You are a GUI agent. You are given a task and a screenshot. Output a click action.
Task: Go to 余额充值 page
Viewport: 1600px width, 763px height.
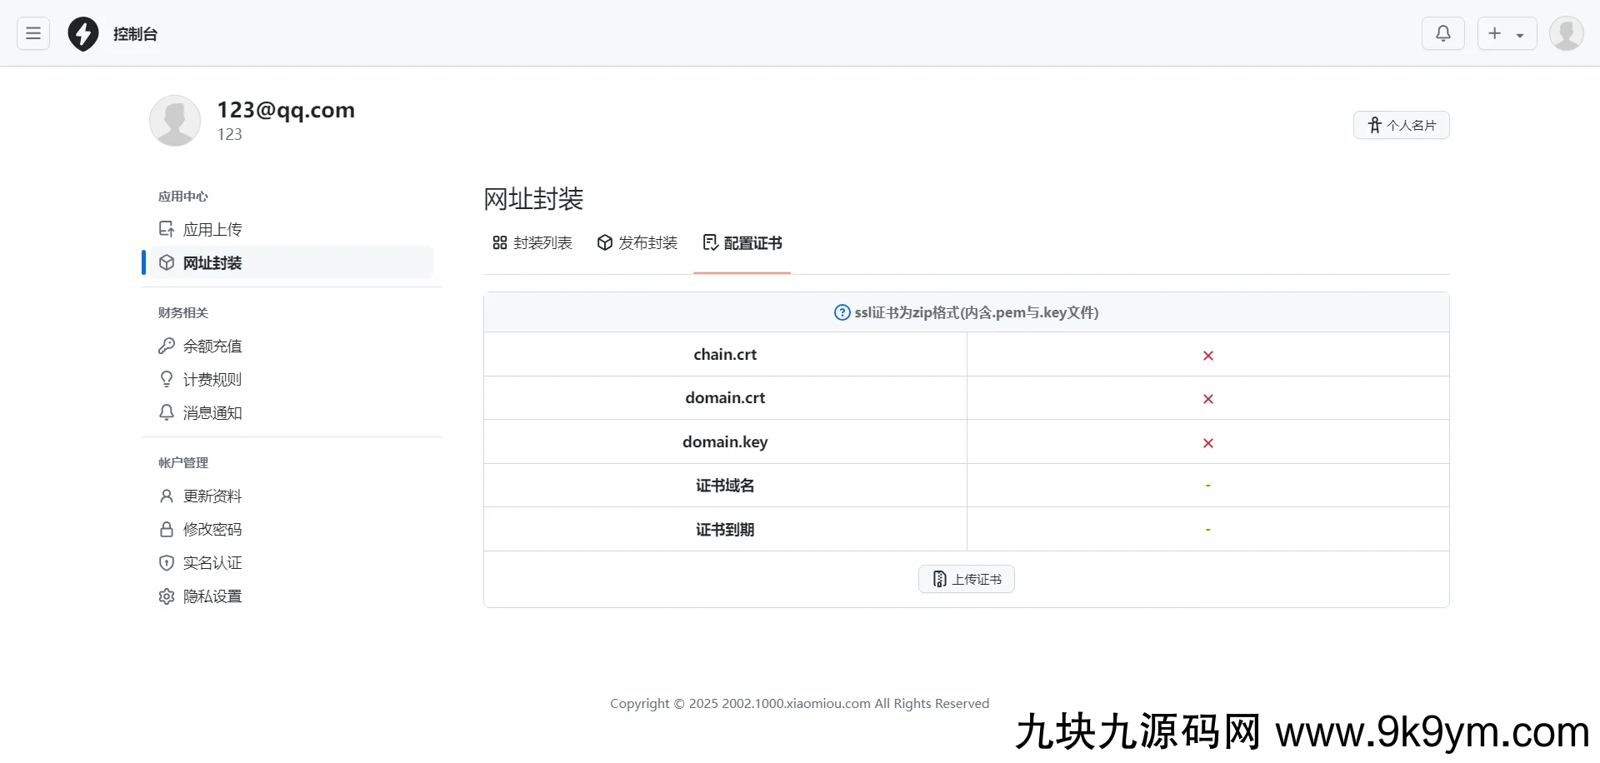212,346
